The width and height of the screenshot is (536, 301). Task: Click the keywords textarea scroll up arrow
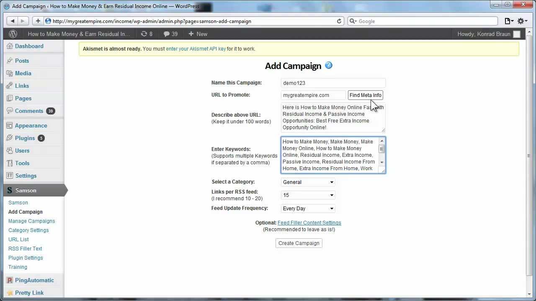click(x=381, y=141)
